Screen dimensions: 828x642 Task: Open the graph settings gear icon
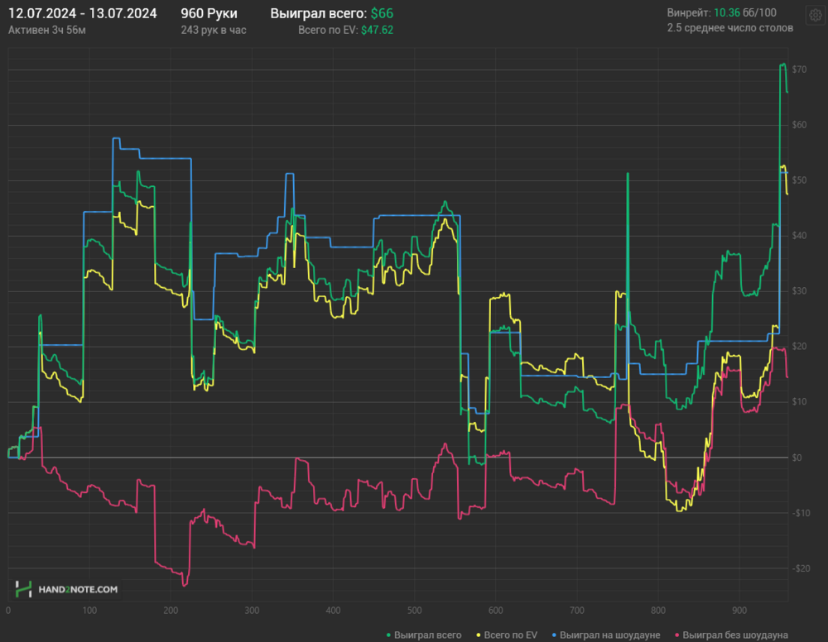point(816,15)
